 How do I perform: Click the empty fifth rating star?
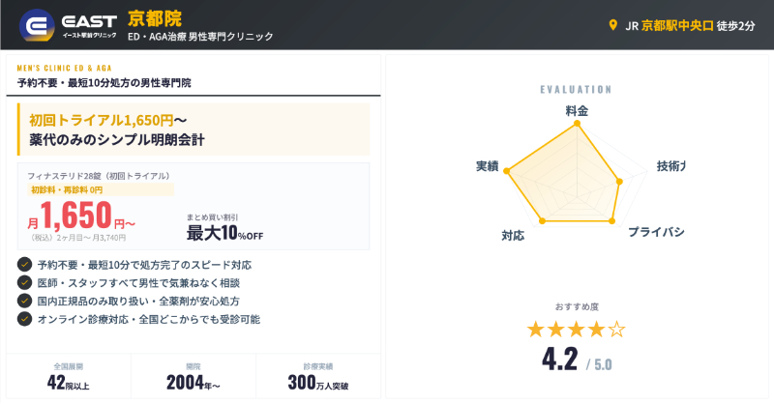click(616, 330)
